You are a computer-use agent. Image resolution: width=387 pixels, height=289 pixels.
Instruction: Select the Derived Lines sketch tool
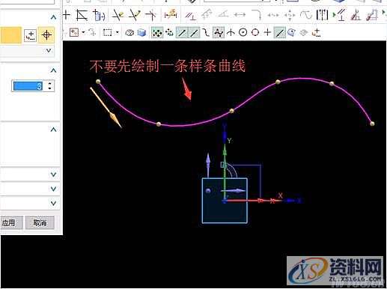82,15
